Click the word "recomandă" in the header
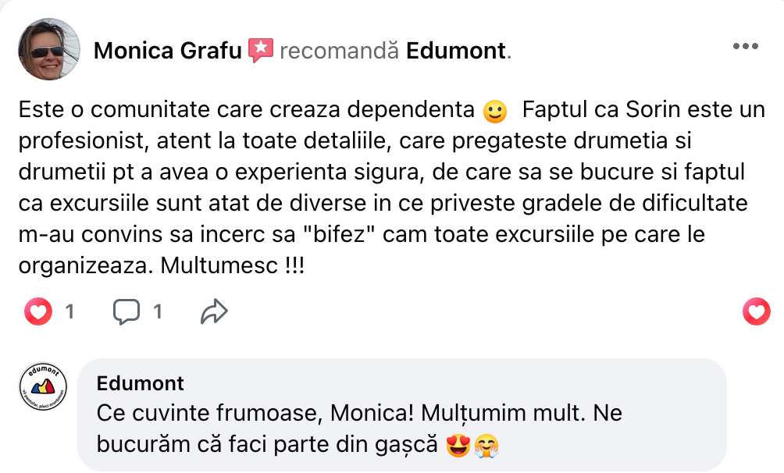 coord(340,52)
